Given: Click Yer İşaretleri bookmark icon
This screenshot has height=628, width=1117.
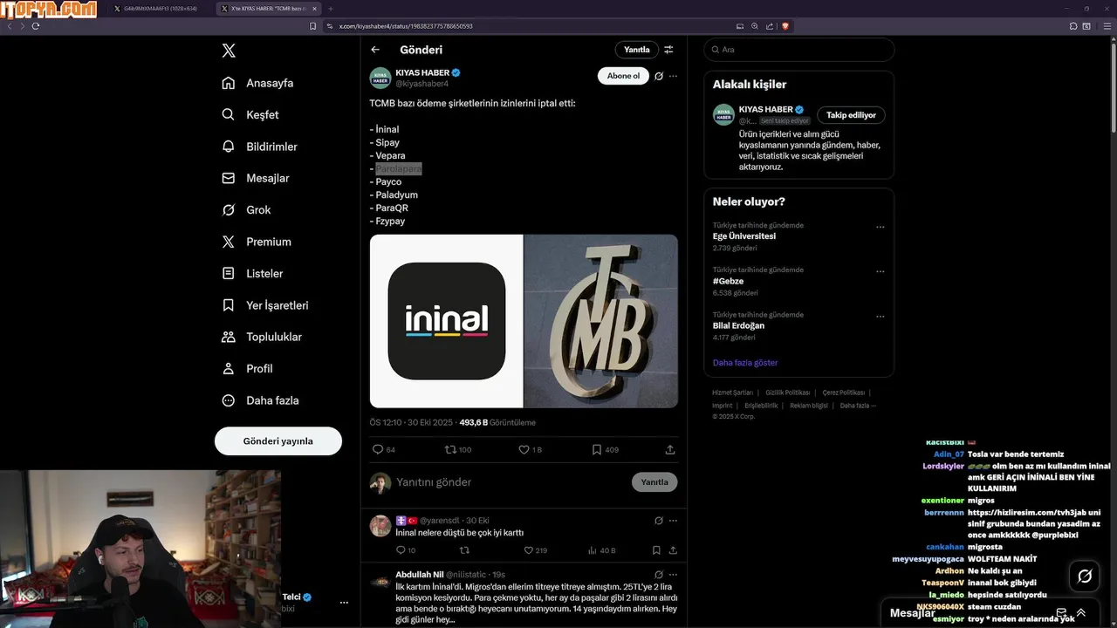Looking at the screenshot, I should tap(229, 305).
